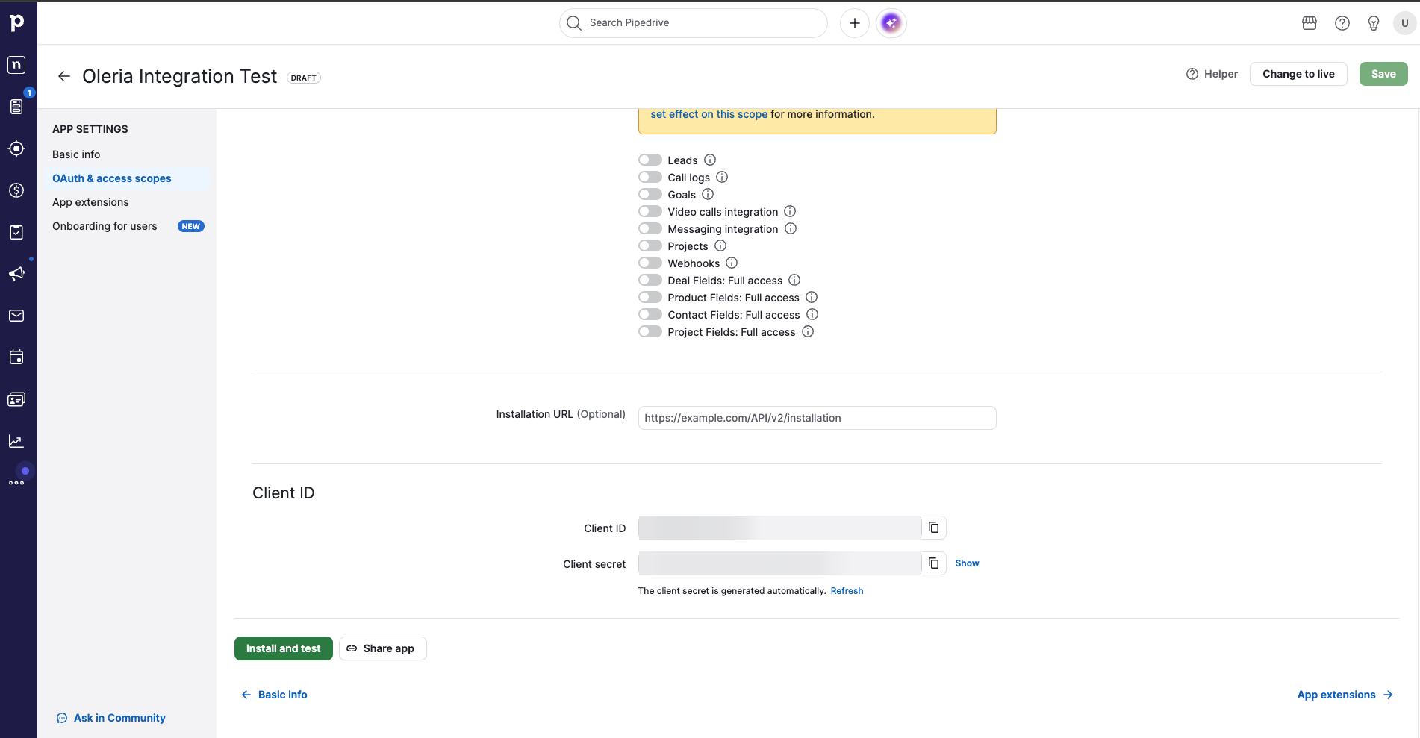Go back using the arrow beside app title
The width and height of the screenshot is (1420, 738).
pyautogui.click(x=64, y=76)
